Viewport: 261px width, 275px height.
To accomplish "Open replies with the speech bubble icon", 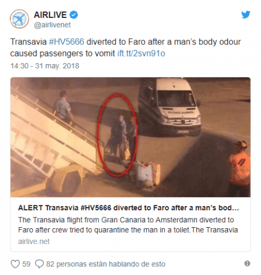I will pyautogui.click(x=39, y=264).
